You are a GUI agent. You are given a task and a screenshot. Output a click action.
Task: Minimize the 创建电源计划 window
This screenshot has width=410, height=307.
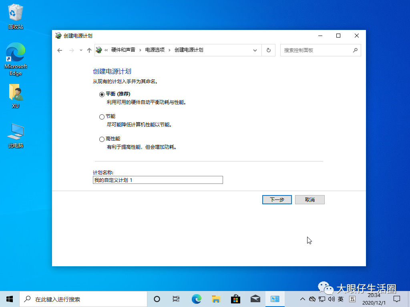point(320,36)
